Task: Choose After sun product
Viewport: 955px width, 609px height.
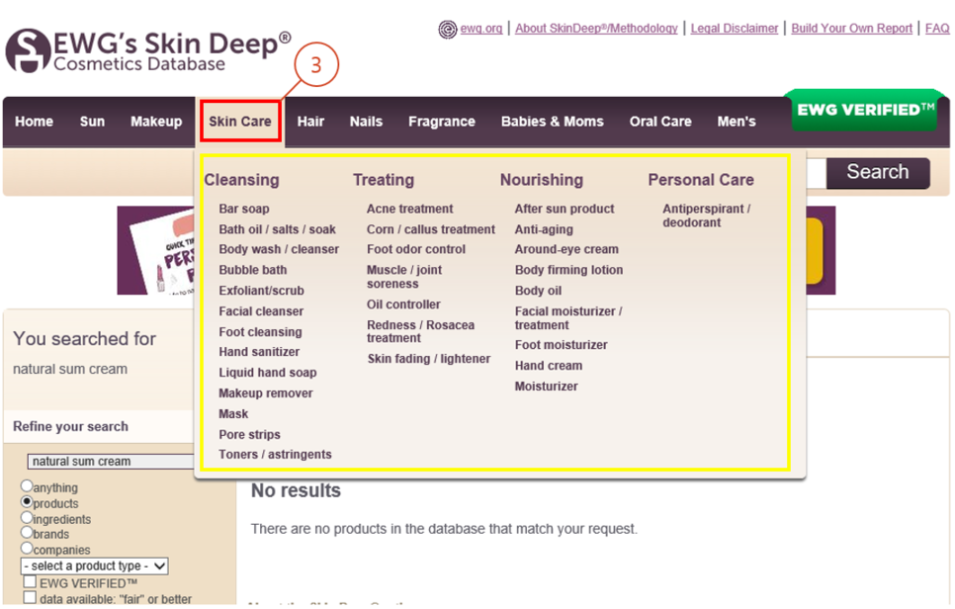Action: coord(564,209)
